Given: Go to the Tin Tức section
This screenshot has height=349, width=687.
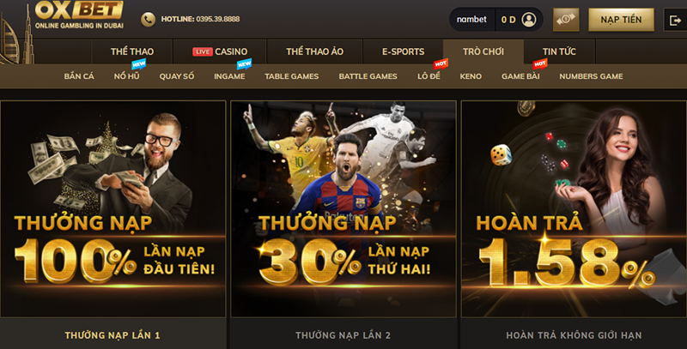Looking at the screenshot, I should [x=559, y=51].
